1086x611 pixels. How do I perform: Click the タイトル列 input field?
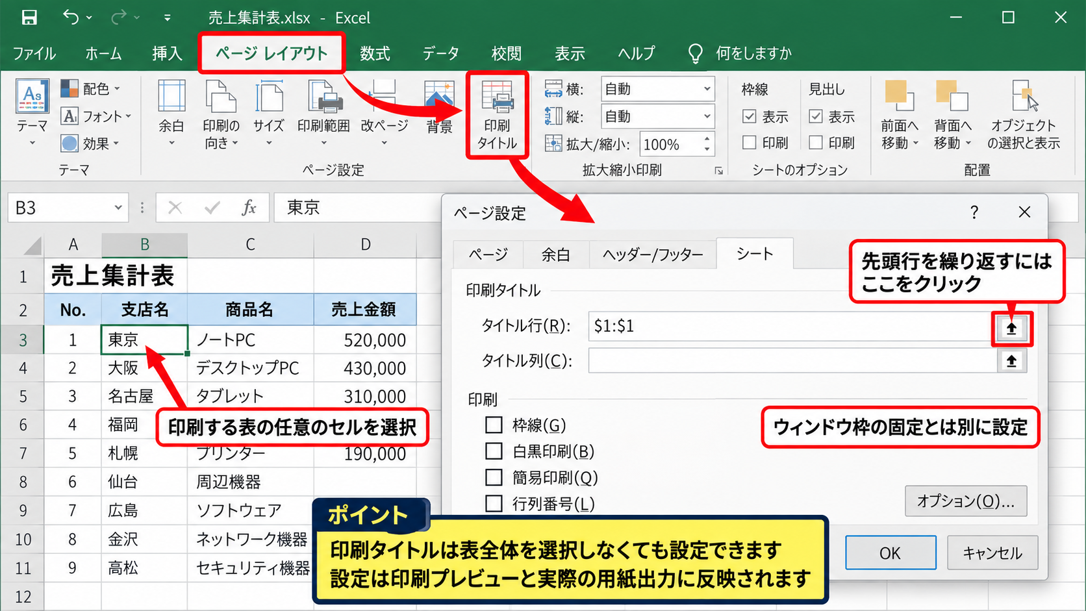coord(792,360)
